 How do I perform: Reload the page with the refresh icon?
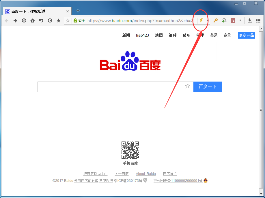point(24,20)
